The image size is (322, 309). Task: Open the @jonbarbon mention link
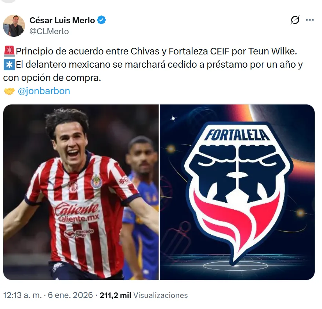tap(44, 91)
